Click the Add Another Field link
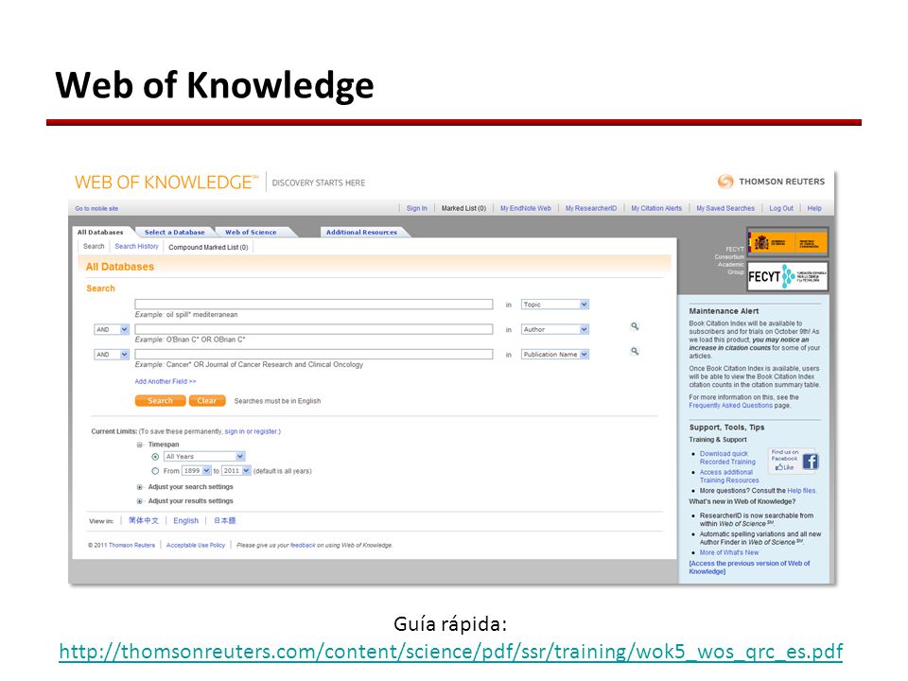This screenshot has width=908, height=681. [166, 381]
